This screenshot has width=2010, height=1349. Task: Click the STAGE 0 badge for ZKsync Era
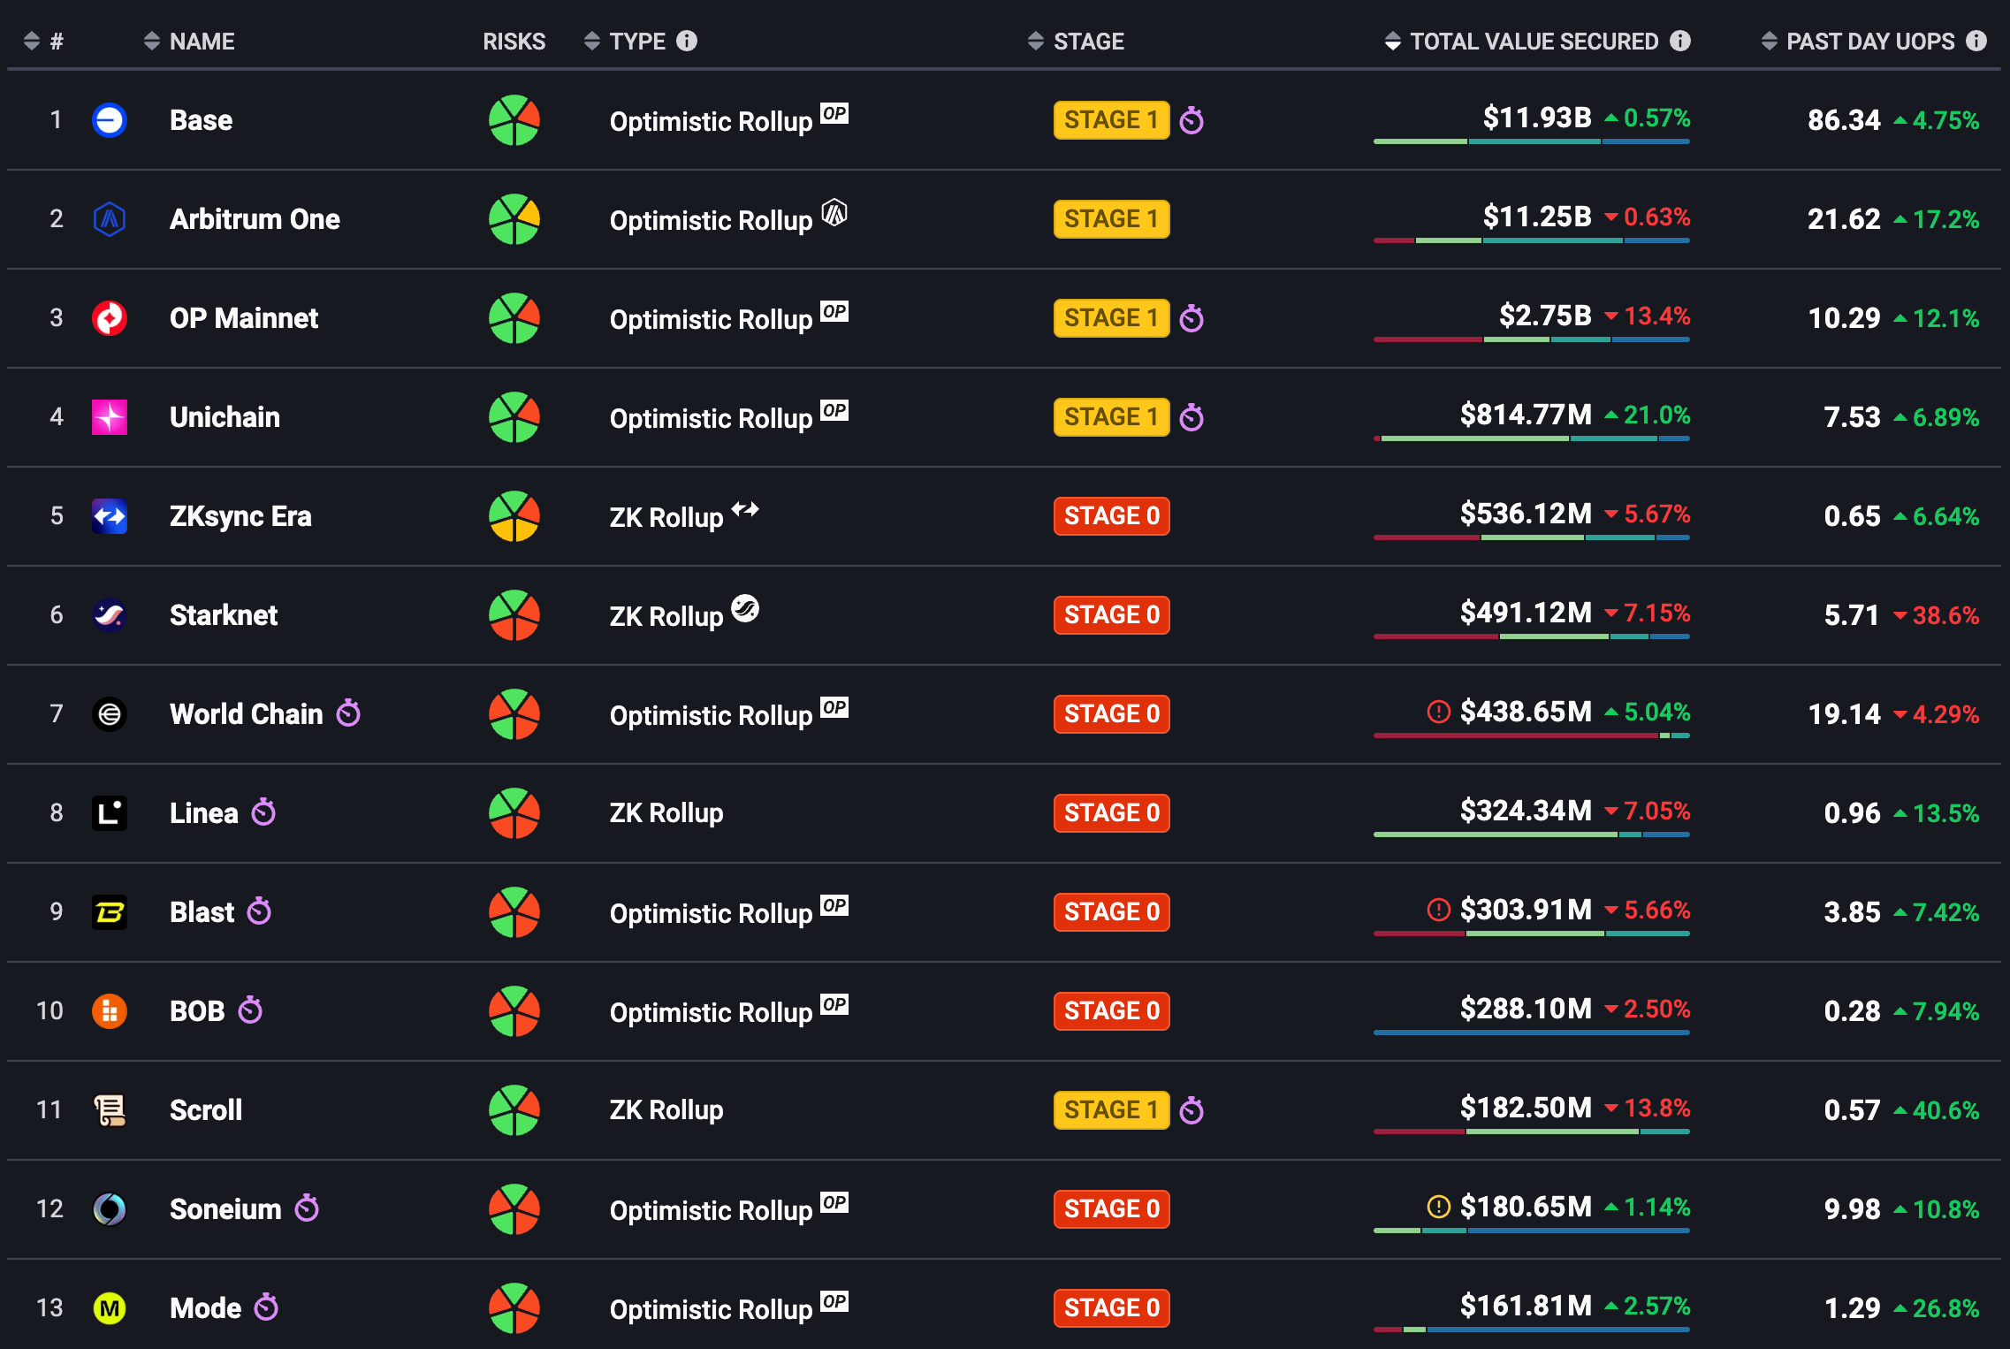tap(1111, 516)
